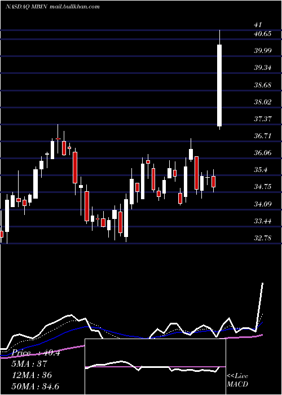Click inside the MACD inset chart panel
This screenshot has height=395, width=282.
pyautogui.click(x=155, y=367)
